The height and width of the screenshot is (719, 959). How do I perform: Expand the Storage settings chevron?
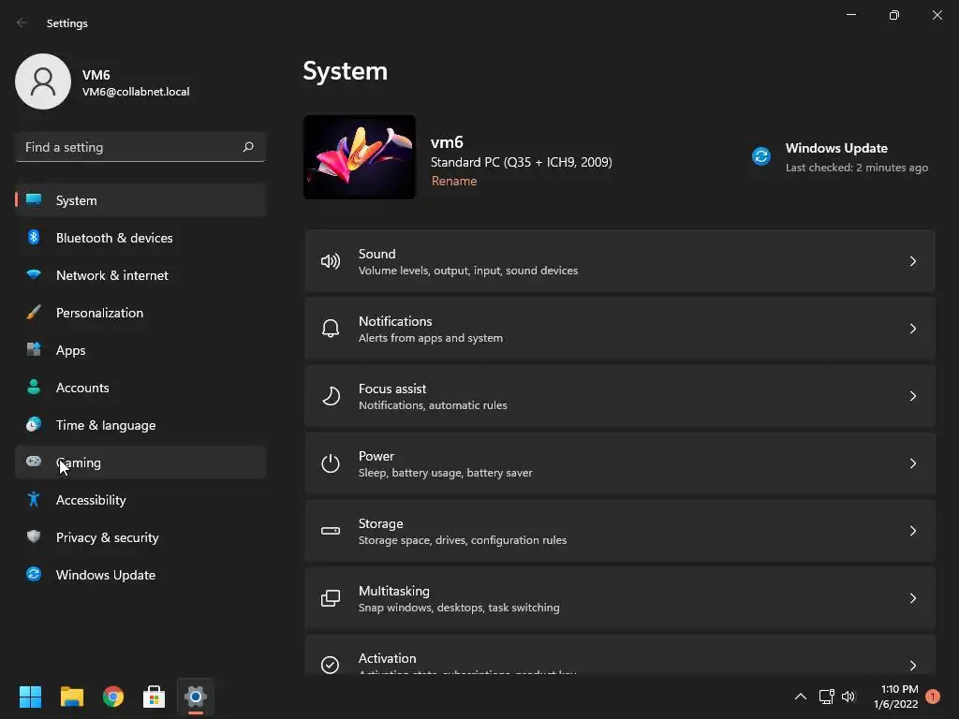click(912, 531)
